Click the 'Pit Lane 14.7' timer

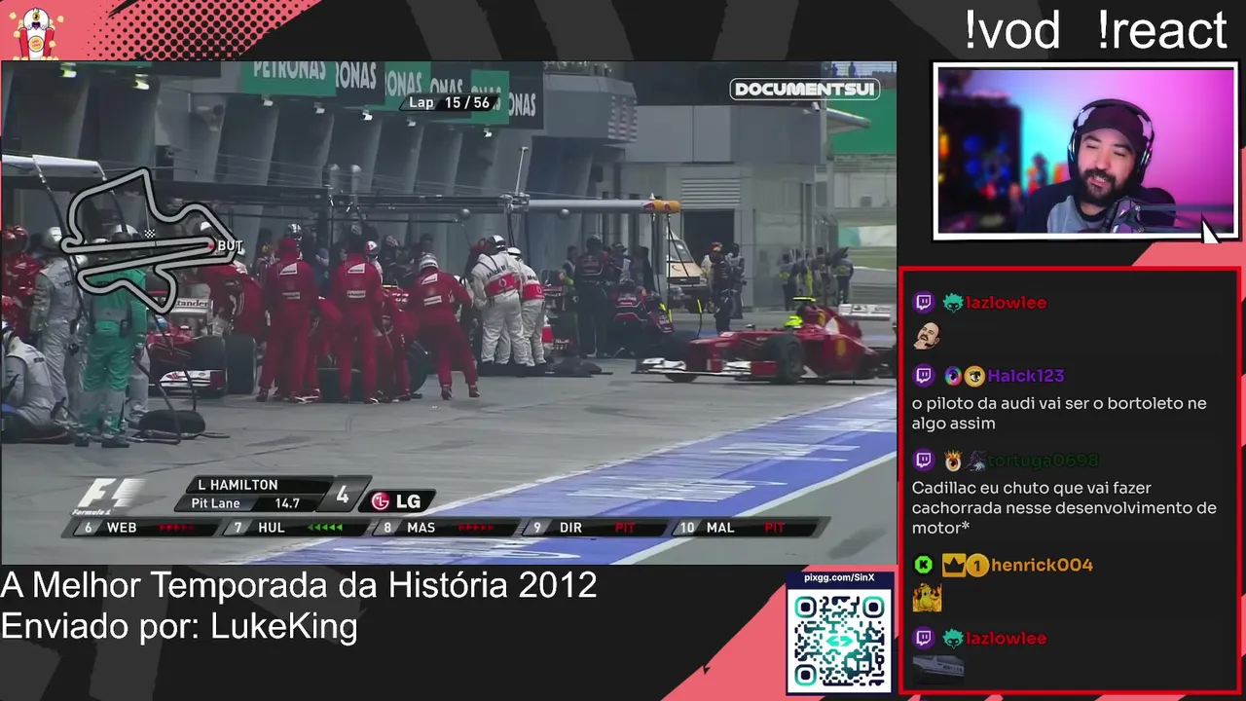point(244,503)
